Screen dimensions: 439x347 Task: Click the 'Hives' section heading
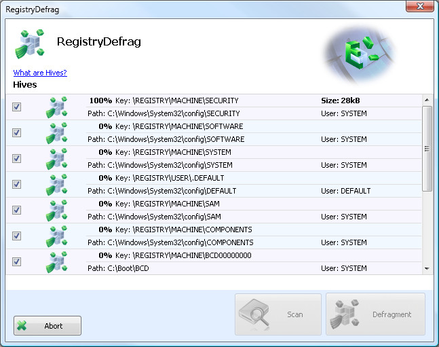click(25, 85)
